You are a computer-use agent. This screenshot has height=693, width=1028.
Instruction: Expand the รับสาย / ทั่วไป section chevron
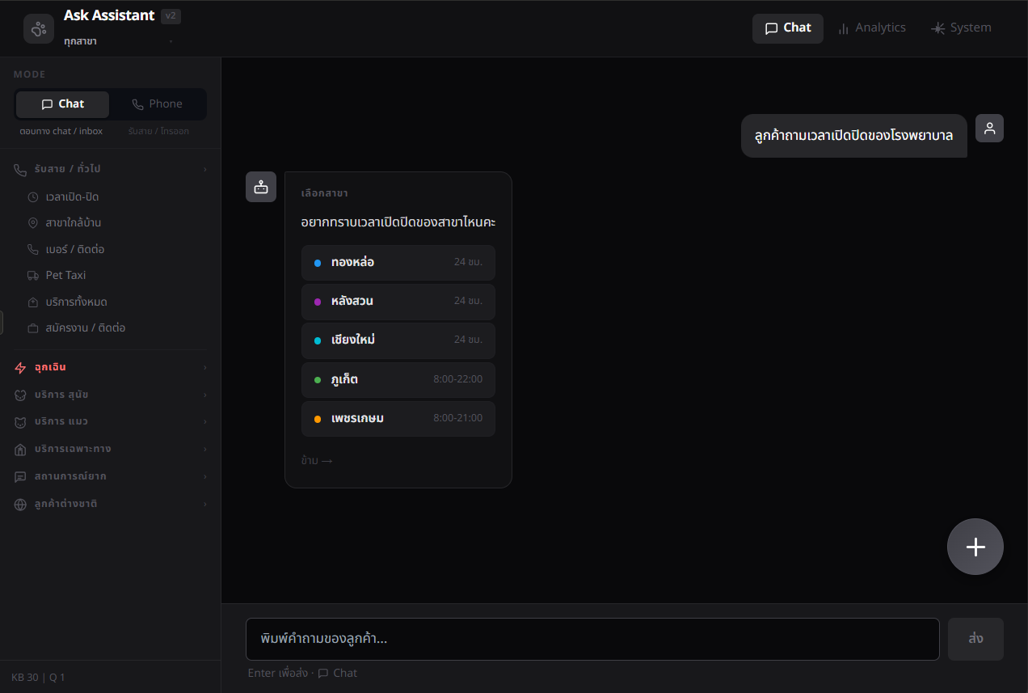click(204, 169)
